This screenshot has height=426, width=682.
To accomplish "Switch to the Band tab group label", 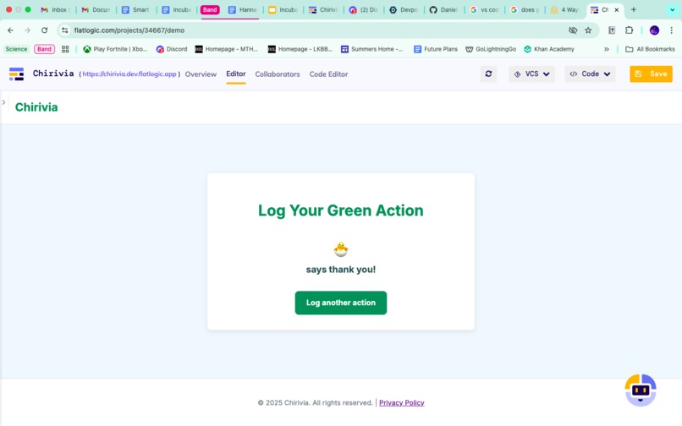I will click(210, 9).
